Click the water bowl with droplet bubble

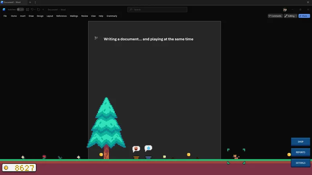tap(148, 157)
